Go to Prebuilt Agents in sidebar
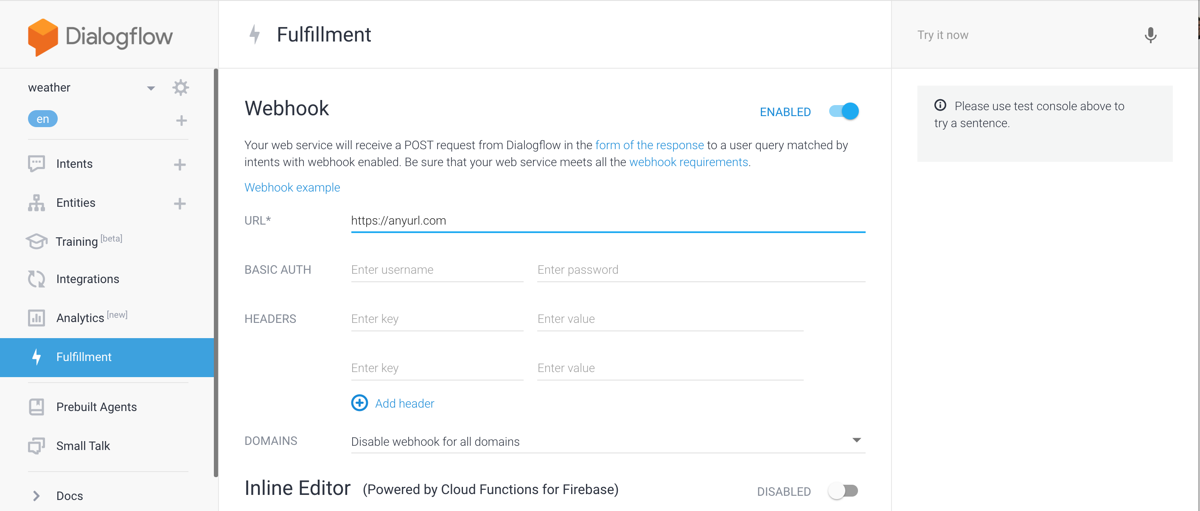Image resolution: width=1200 pixels, height=511 pixels. pos(96,407)
